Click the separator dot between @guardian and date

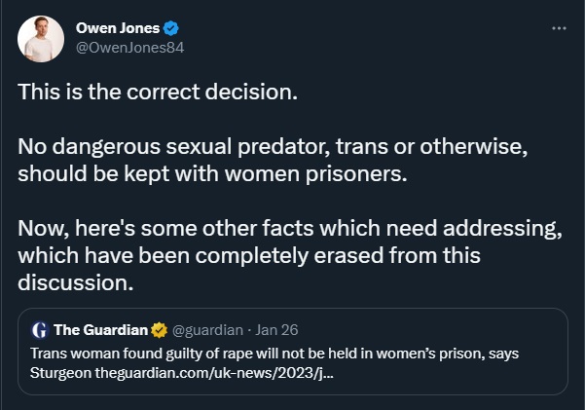[249, 330]
